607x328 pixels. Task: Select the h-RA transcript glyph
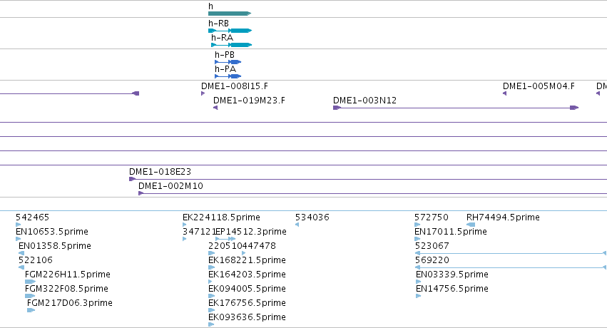pos(232,45)
